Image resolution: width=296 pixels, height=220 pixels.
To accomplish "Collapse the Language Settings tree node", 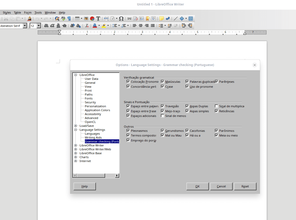I will [x=75, y=130].
